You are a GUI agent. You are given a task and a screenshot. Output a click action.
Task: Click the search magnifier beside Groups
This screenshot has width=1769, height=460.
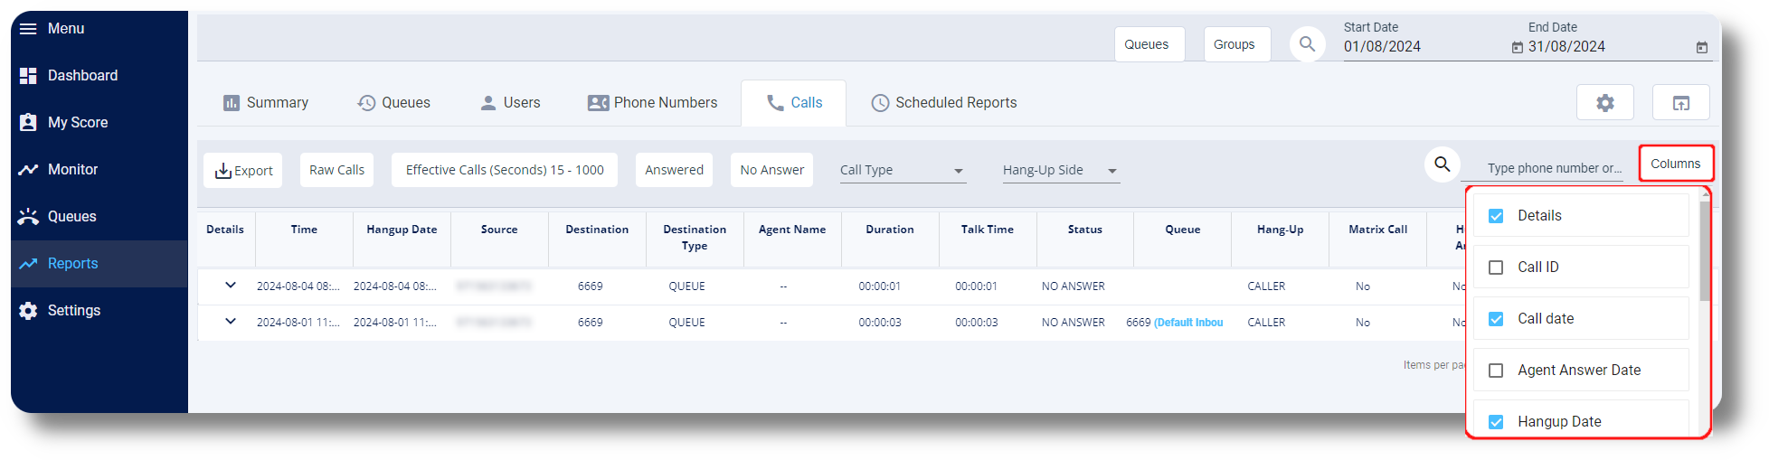coord(1307,44)
